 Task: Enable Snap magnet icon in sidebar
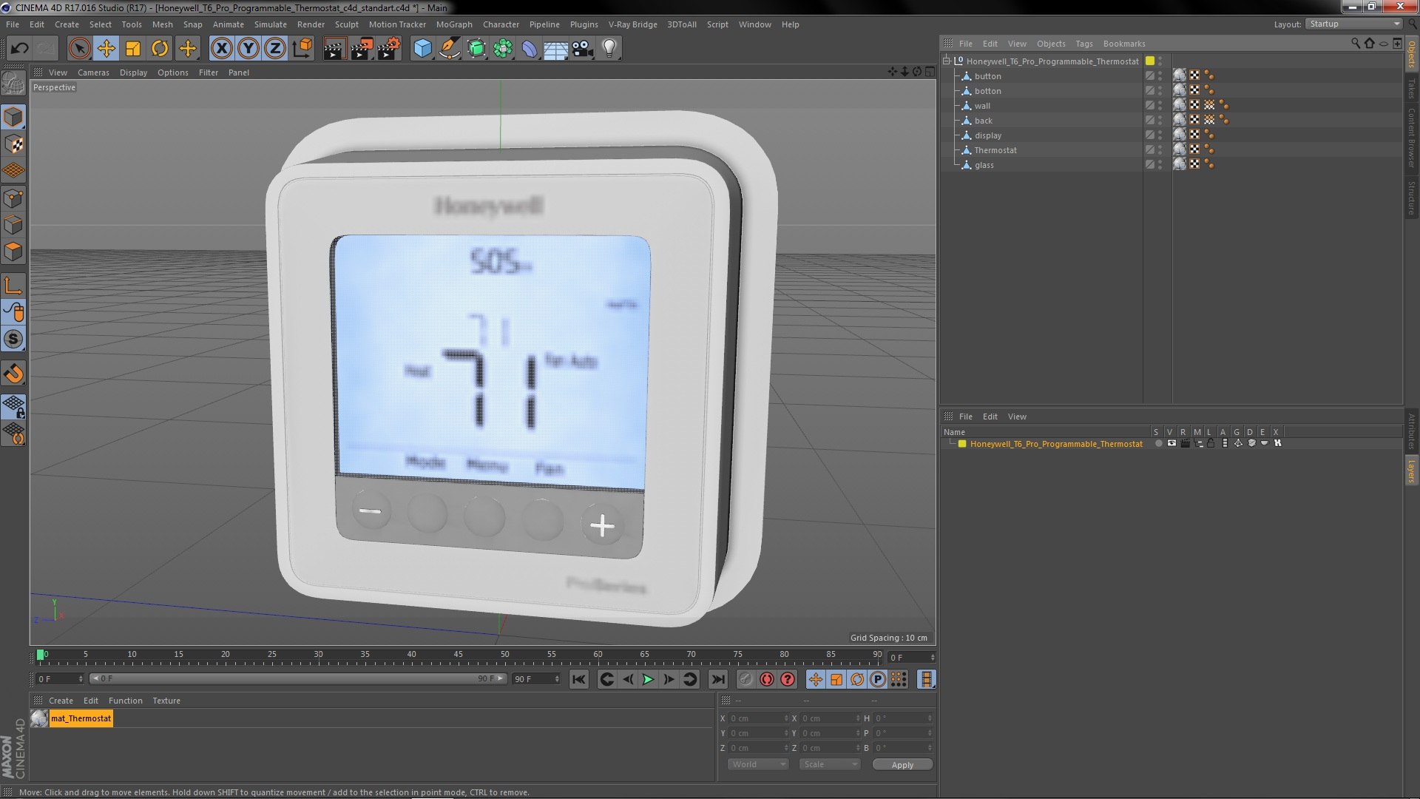coord(13,374)
